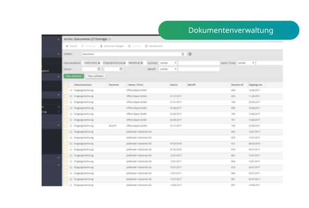This screenshot has height=208, width=309.
Task: Tick the select-all checkbox in the table header
Action: 66,85
